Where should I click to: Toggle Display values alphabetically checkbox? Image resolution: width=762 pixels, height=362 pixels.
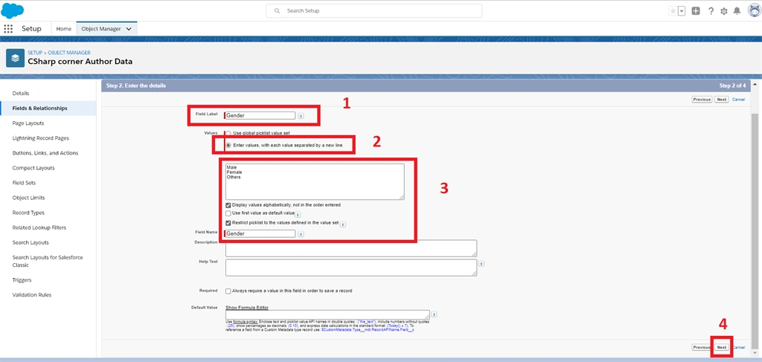[x=228, y=205]
